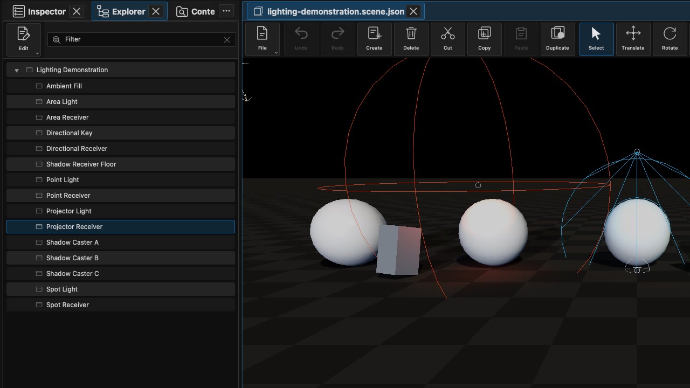Click the Delete toolbar button
Viewport: 690px width, 388px height.
pos(411,39)
